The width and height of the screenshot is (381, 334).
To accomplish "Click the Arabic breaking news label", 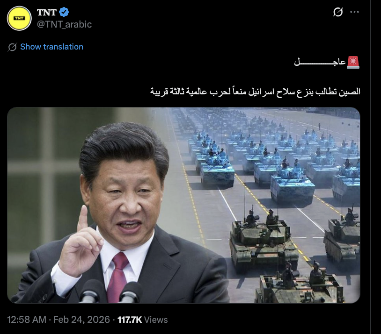I will point(320,62).
